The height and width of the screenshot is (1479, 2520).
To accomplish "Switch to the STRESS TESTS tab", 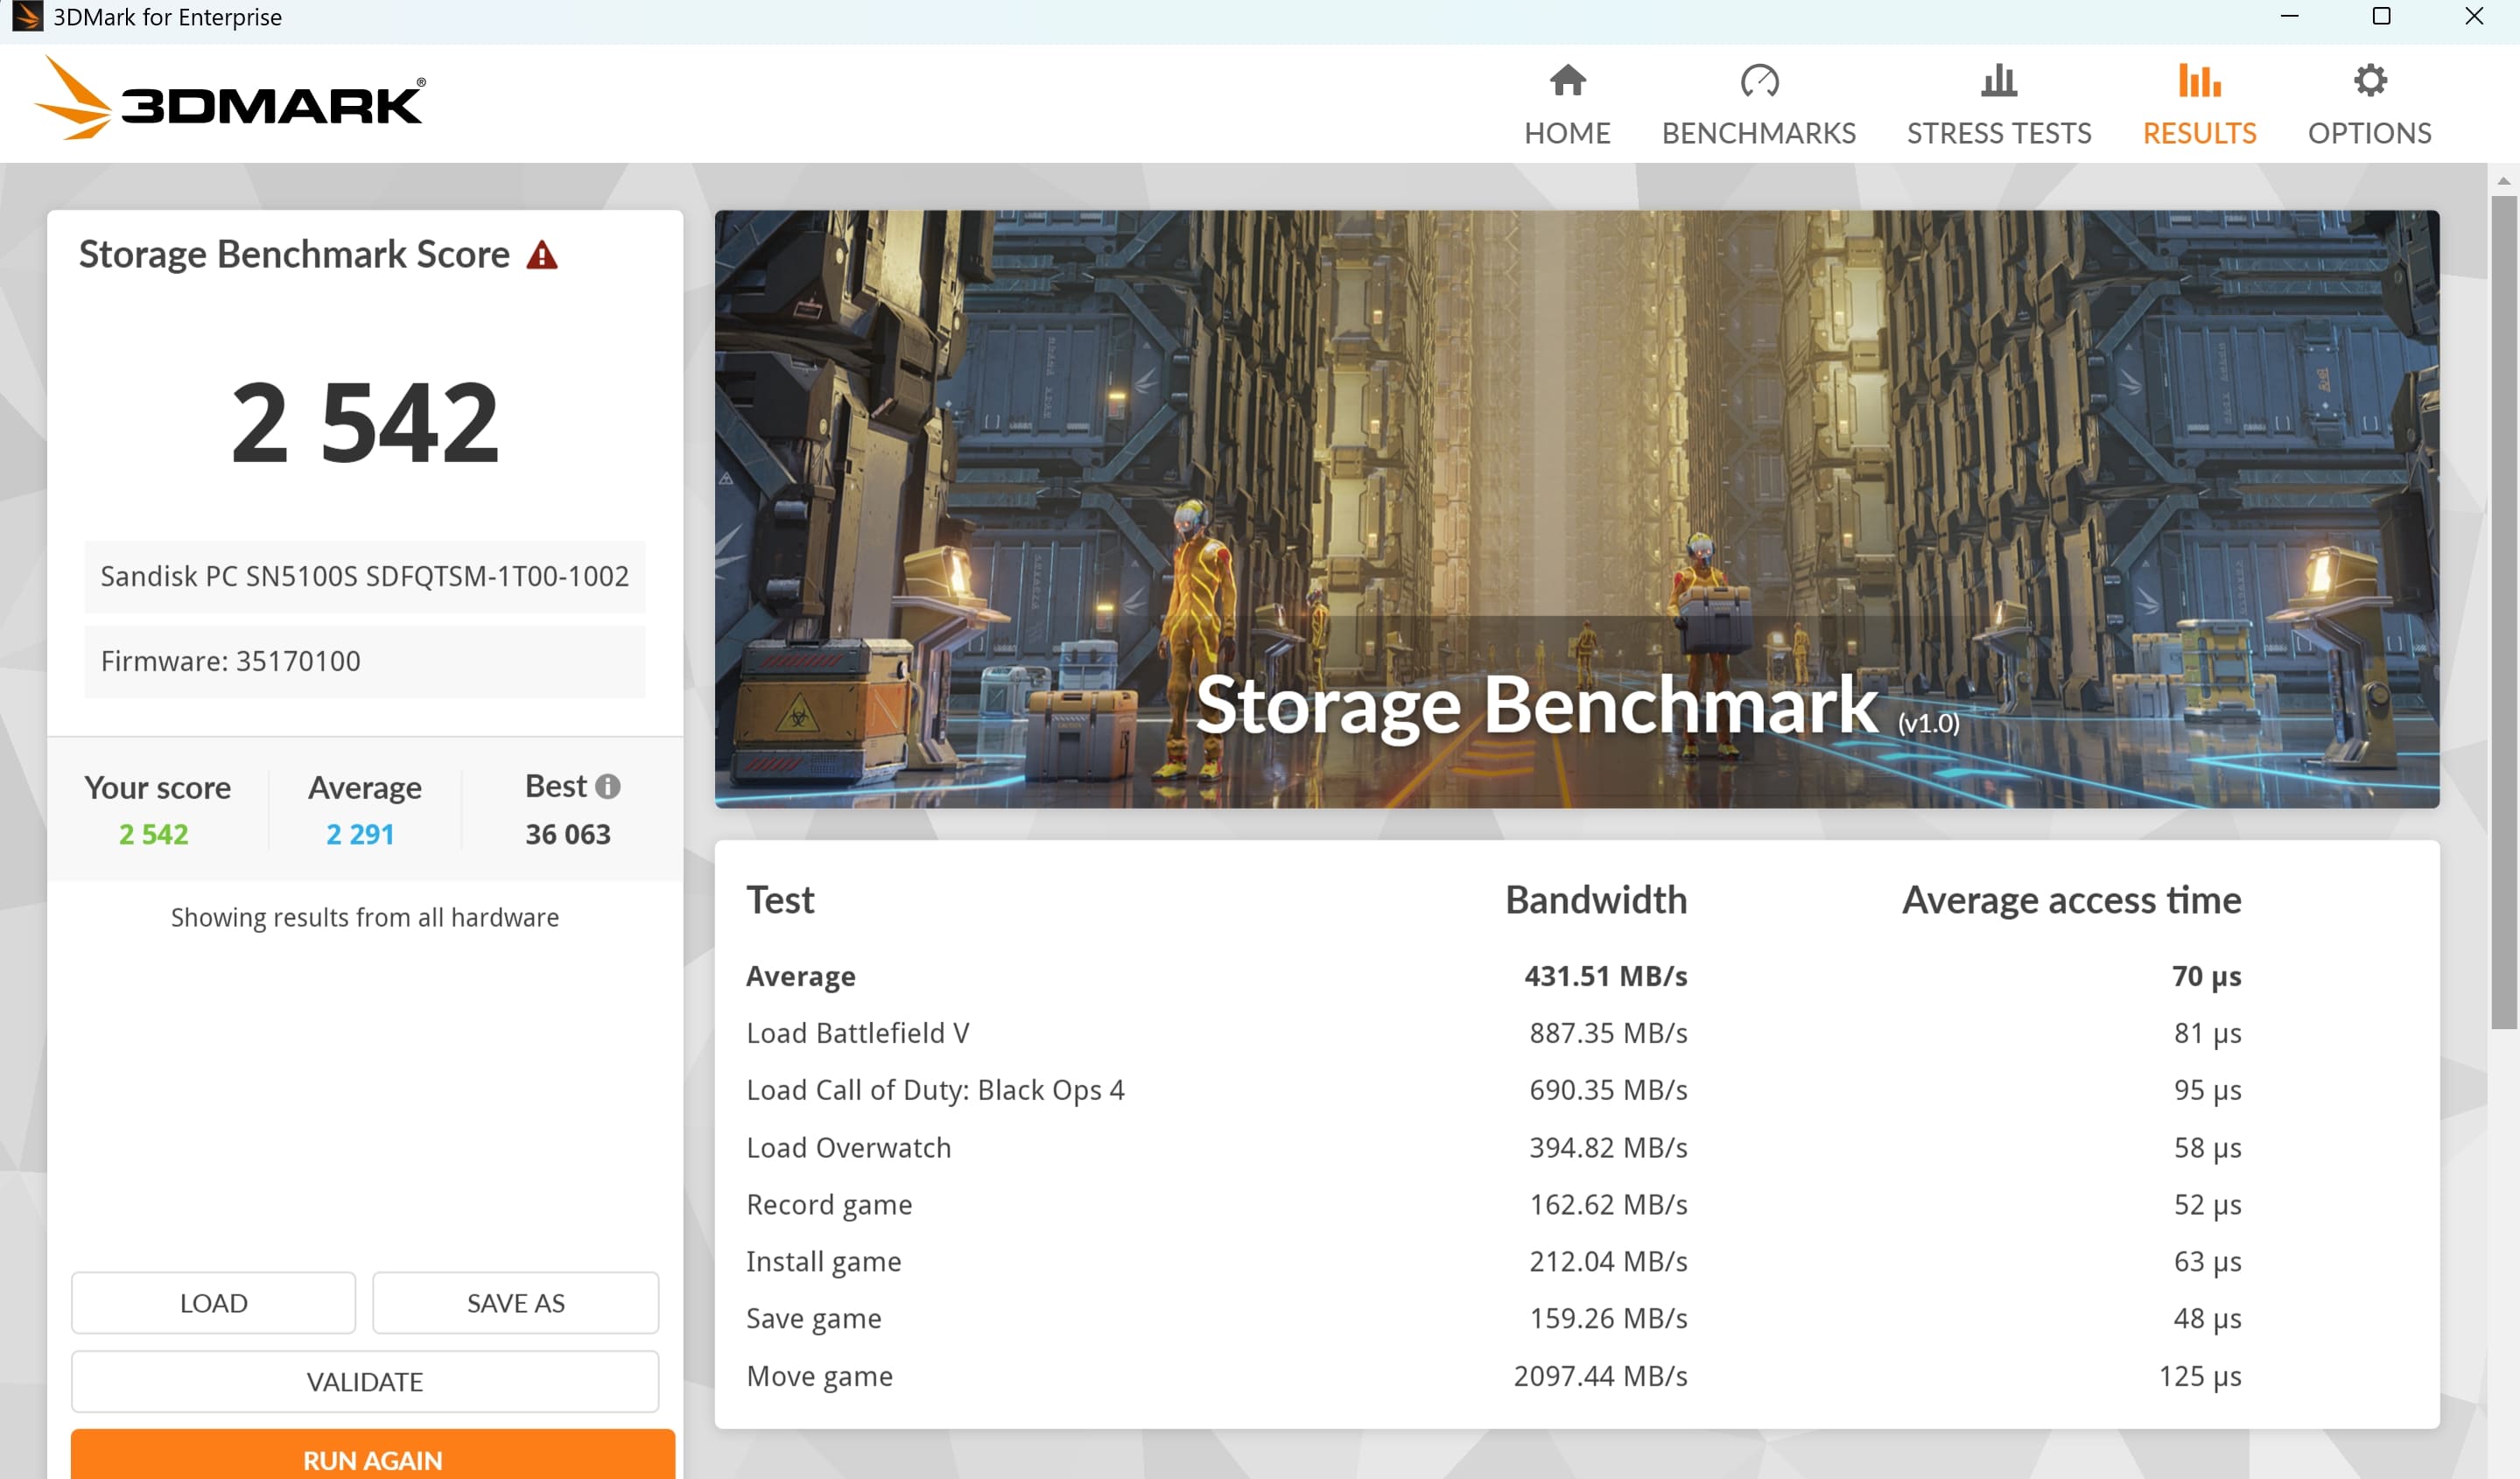I will [1998, 133].
